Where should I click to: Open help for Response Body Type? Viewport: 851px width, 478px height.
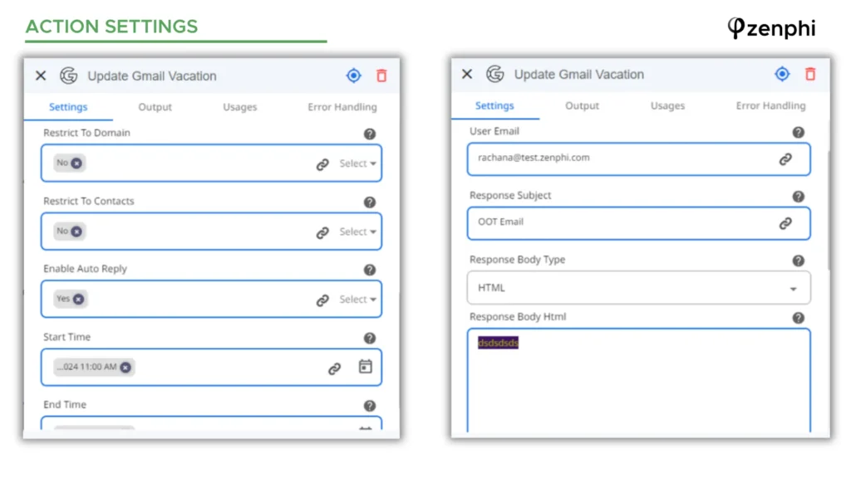tap(799, 261)
